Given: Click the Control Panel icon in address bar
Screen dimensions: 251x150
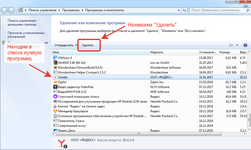Looking at the screenshot, I should coord(21,10).
